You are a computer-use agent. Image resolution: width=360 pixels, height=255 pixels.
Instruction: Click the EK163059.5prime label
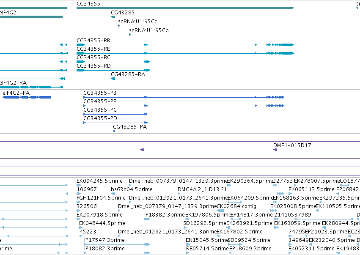point(297,223)
